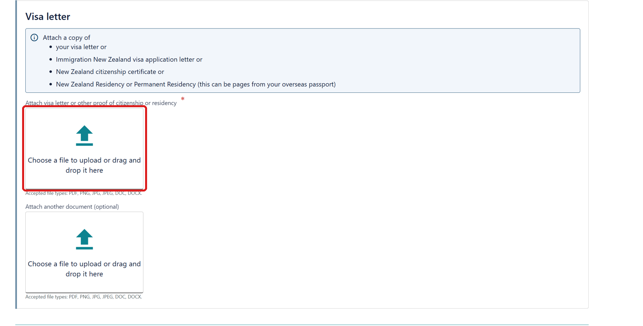
Task: Click 'New Zealand Residency or Permanent Residency' bullet
Action: (196, 84)
